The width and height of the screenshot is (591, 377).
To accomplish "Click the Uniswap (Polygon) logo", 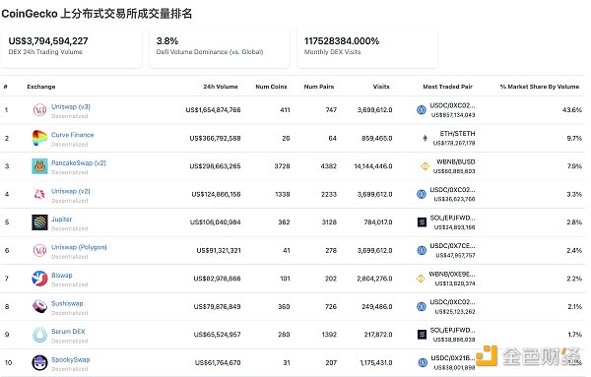I will pos(39,250).
